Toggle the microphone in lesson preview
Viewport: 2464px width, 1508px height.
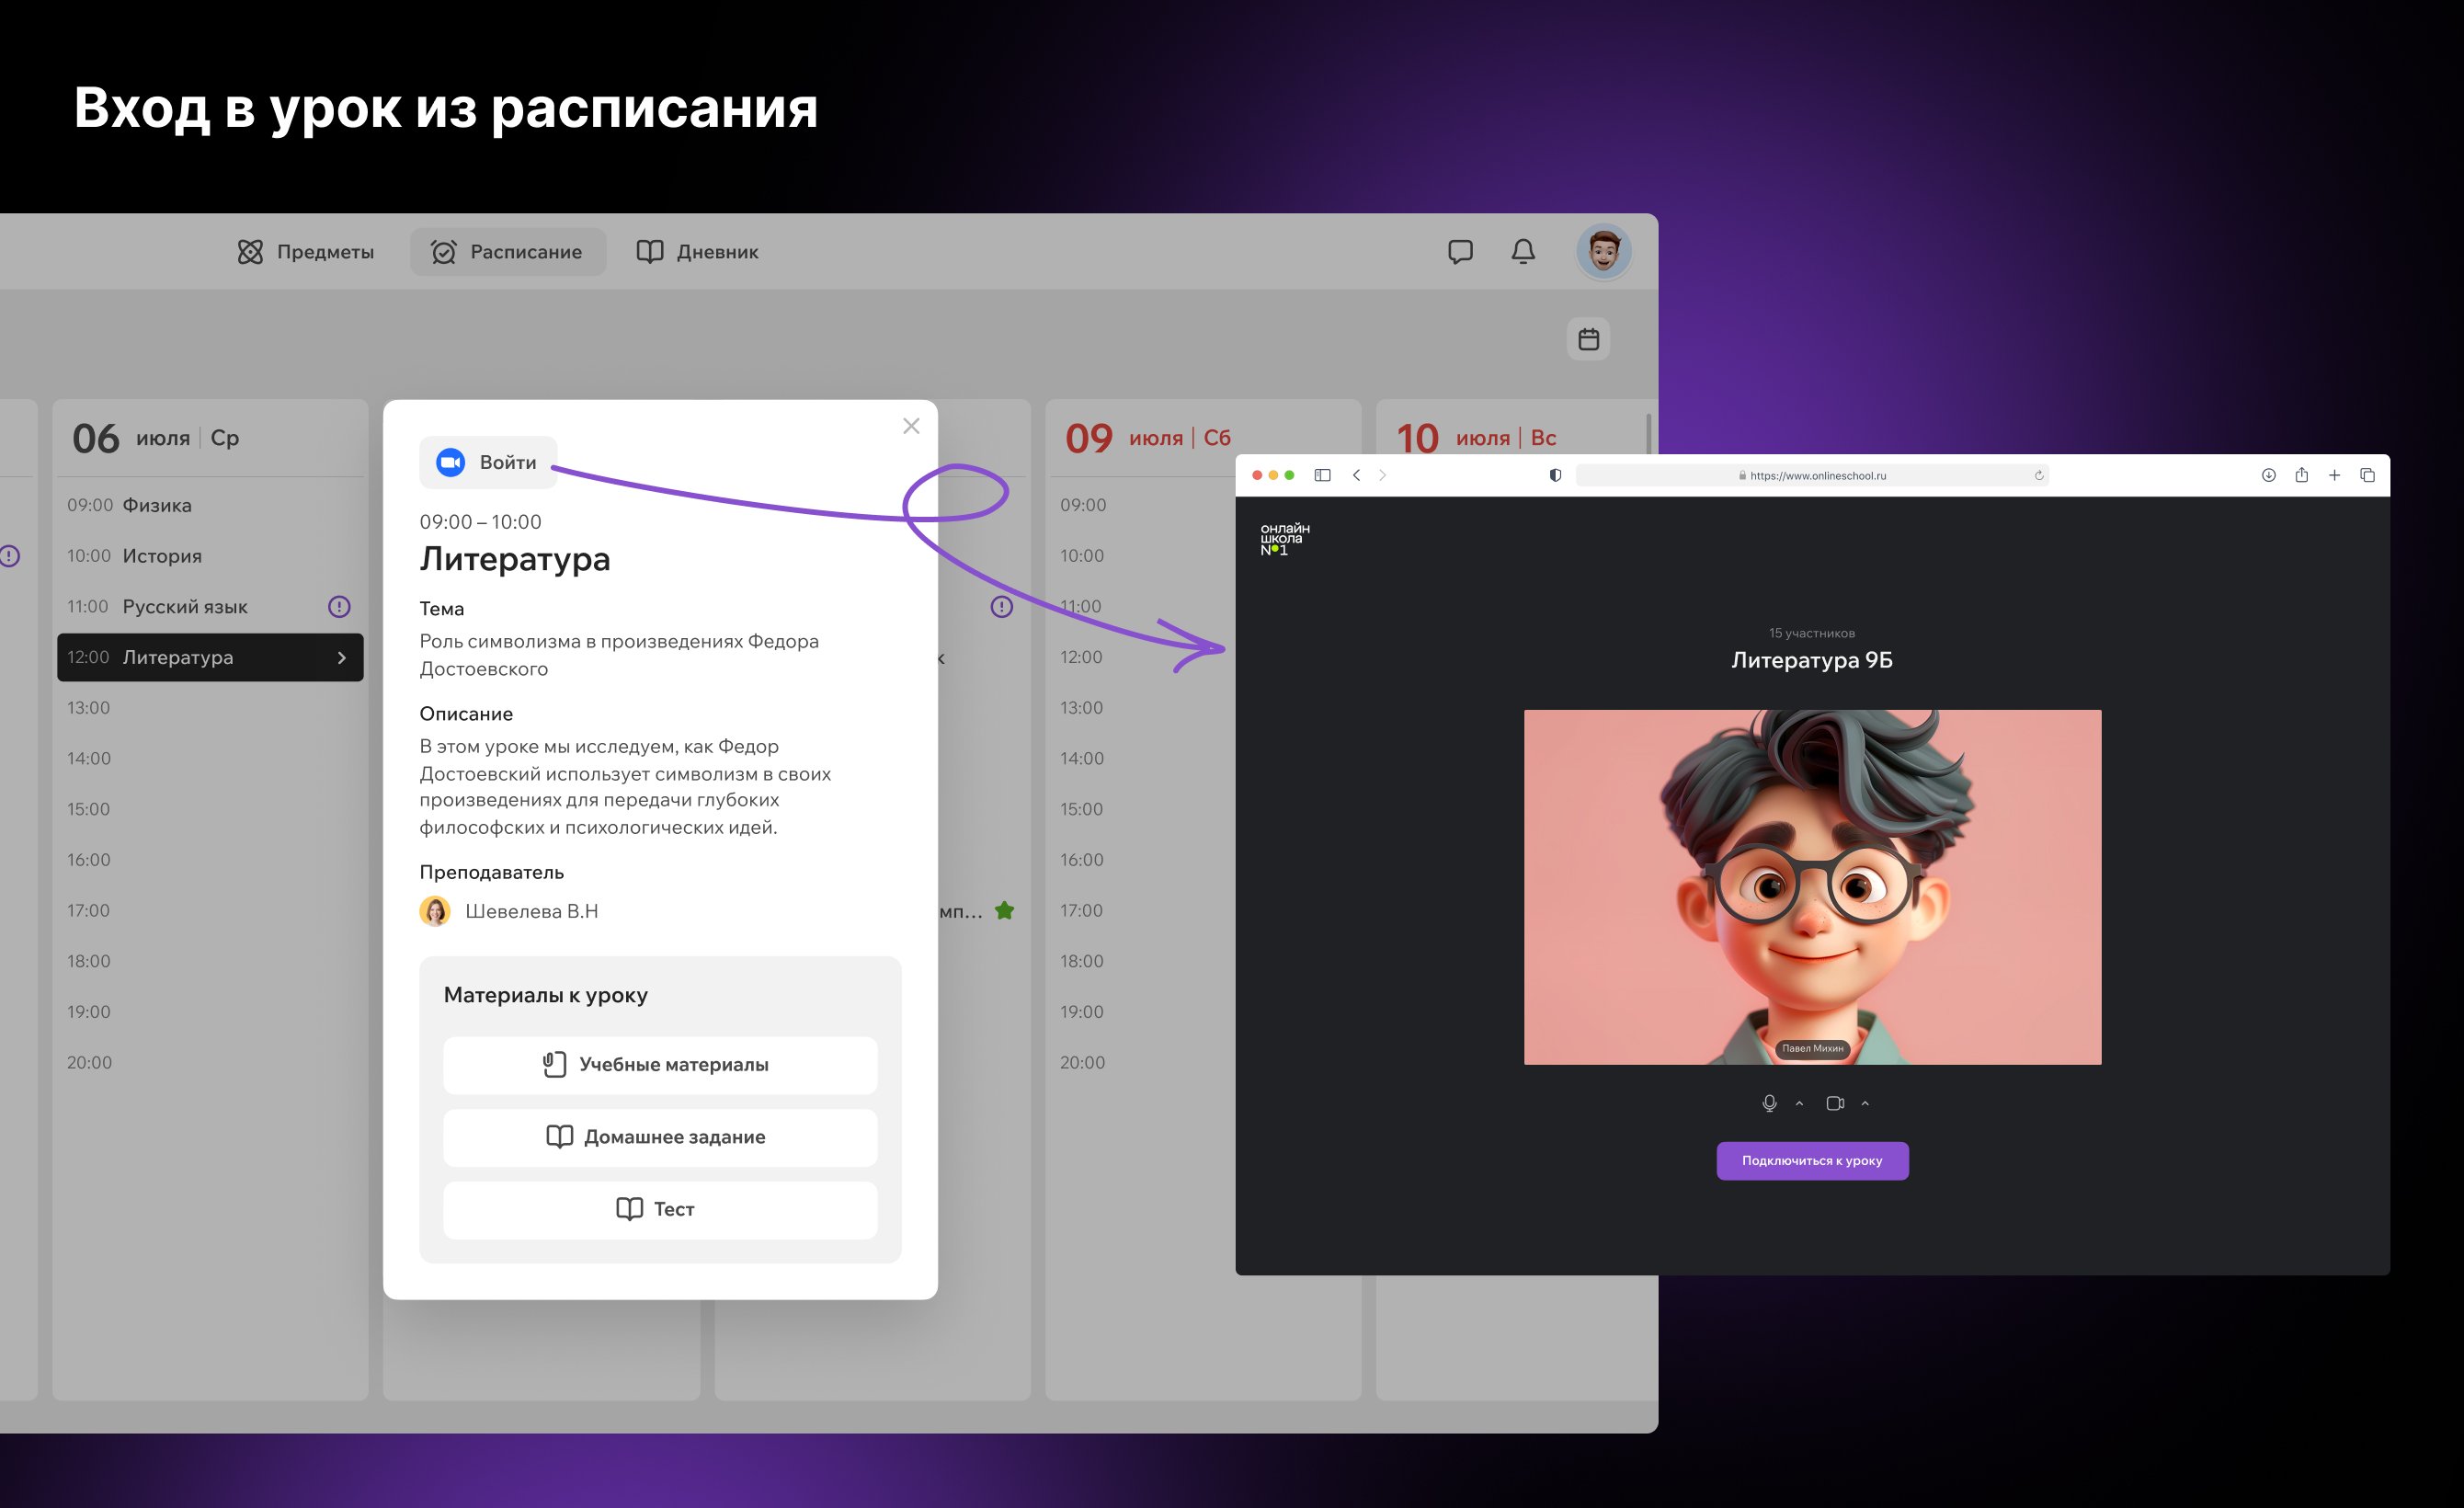pos(1769,1103)
